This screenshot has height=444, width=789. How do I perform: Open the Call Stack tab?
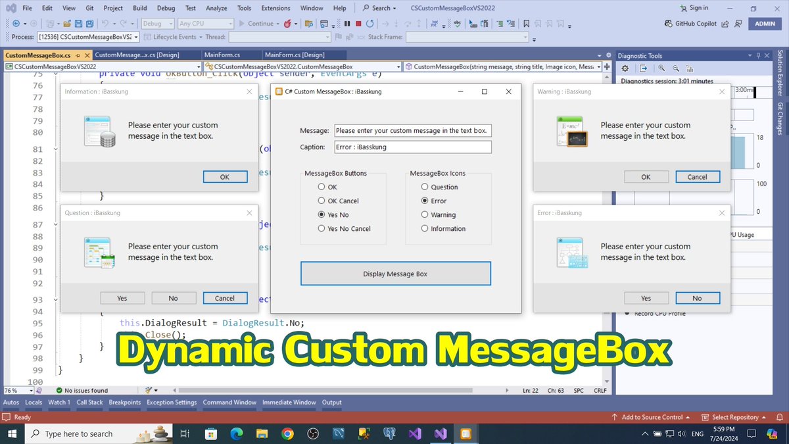coord(89,402)
